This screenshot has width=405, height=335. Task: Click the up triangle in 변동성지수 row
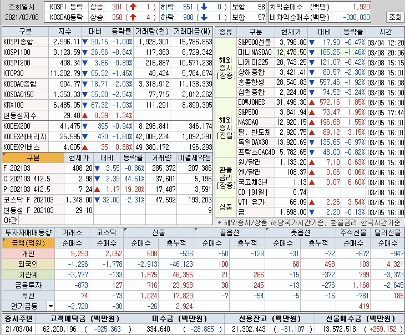[85, 116]
